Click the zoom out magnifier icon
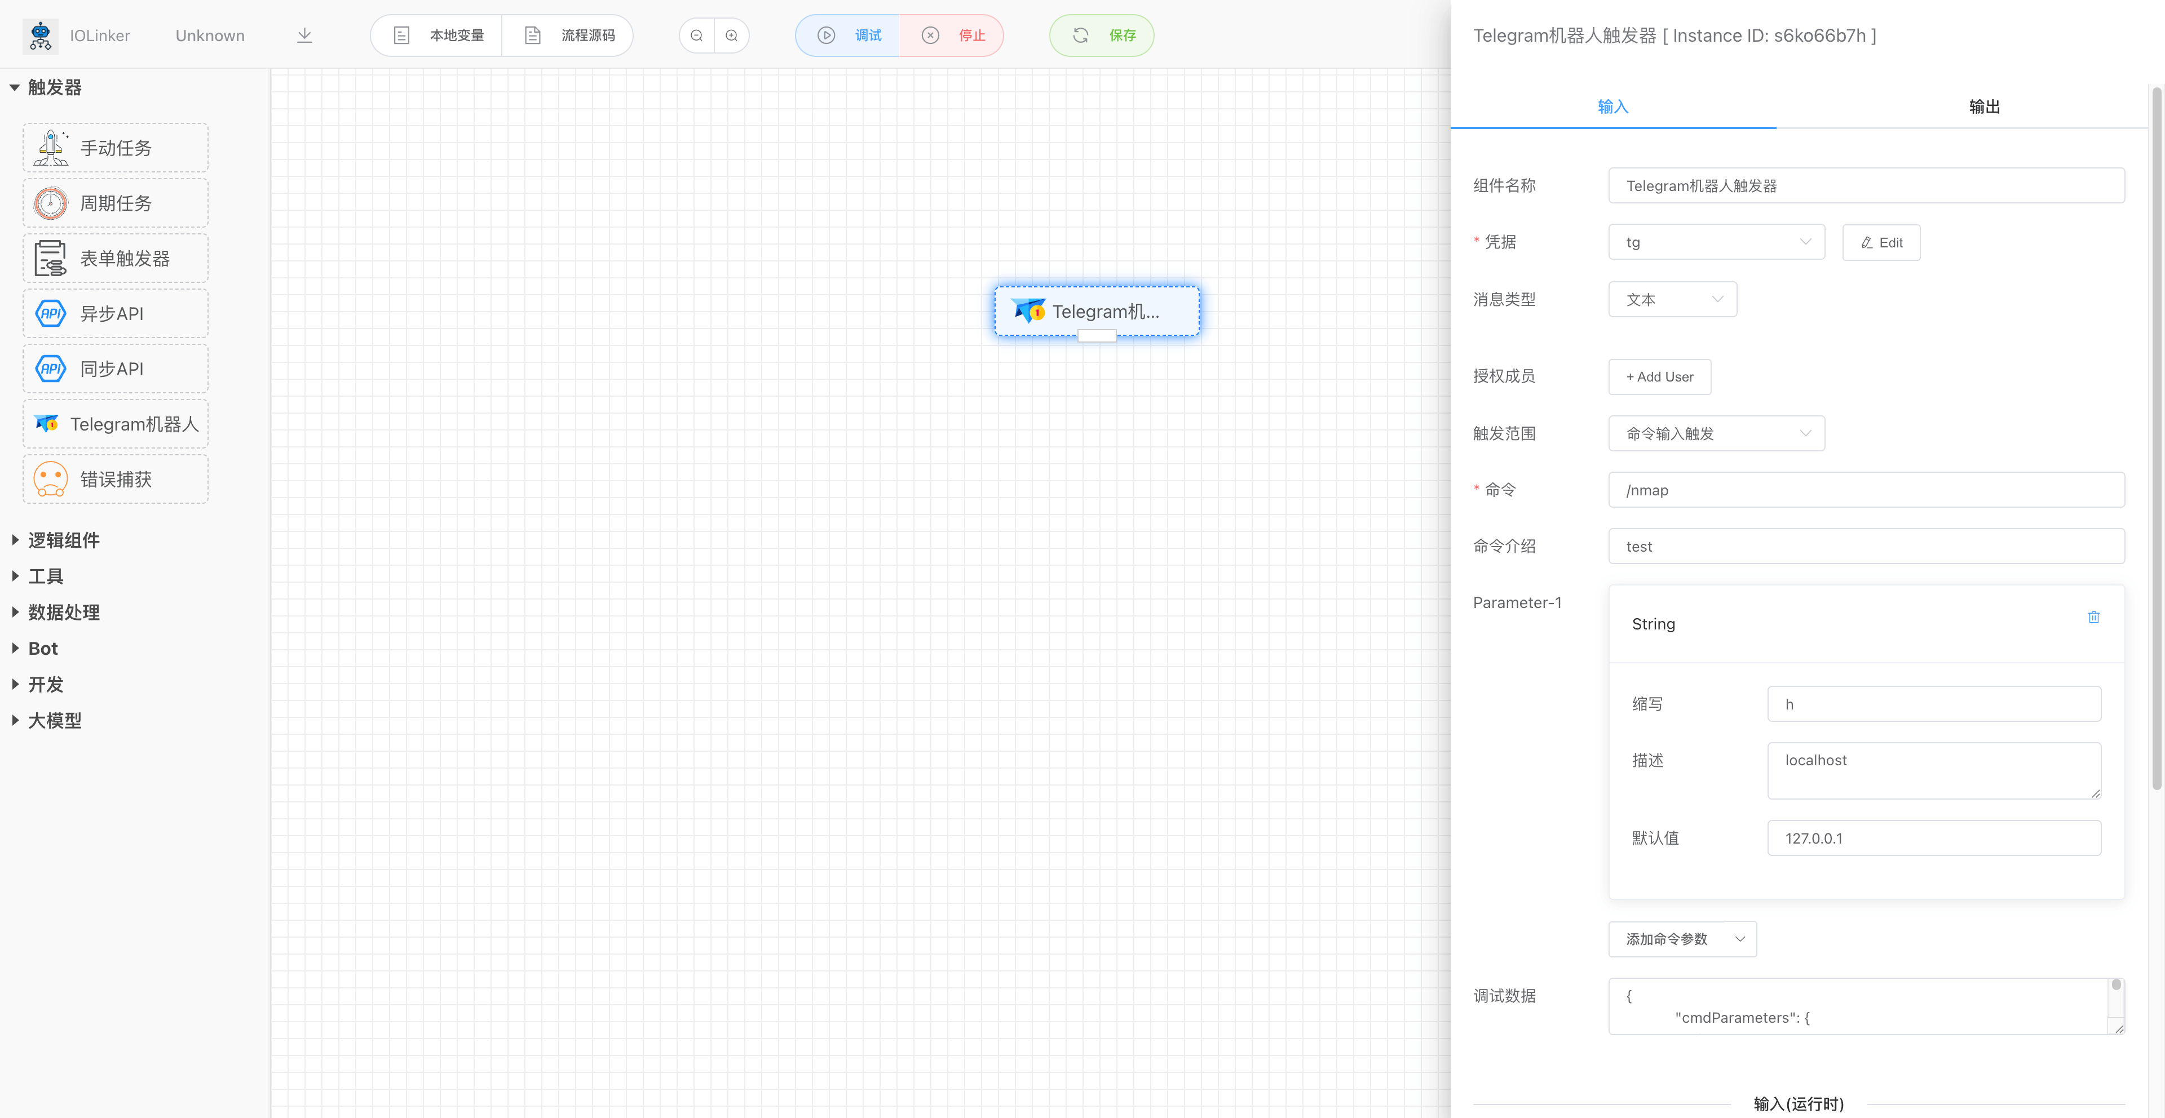The height and width of the screenshot is (1118, 2165). pos(696,36)
